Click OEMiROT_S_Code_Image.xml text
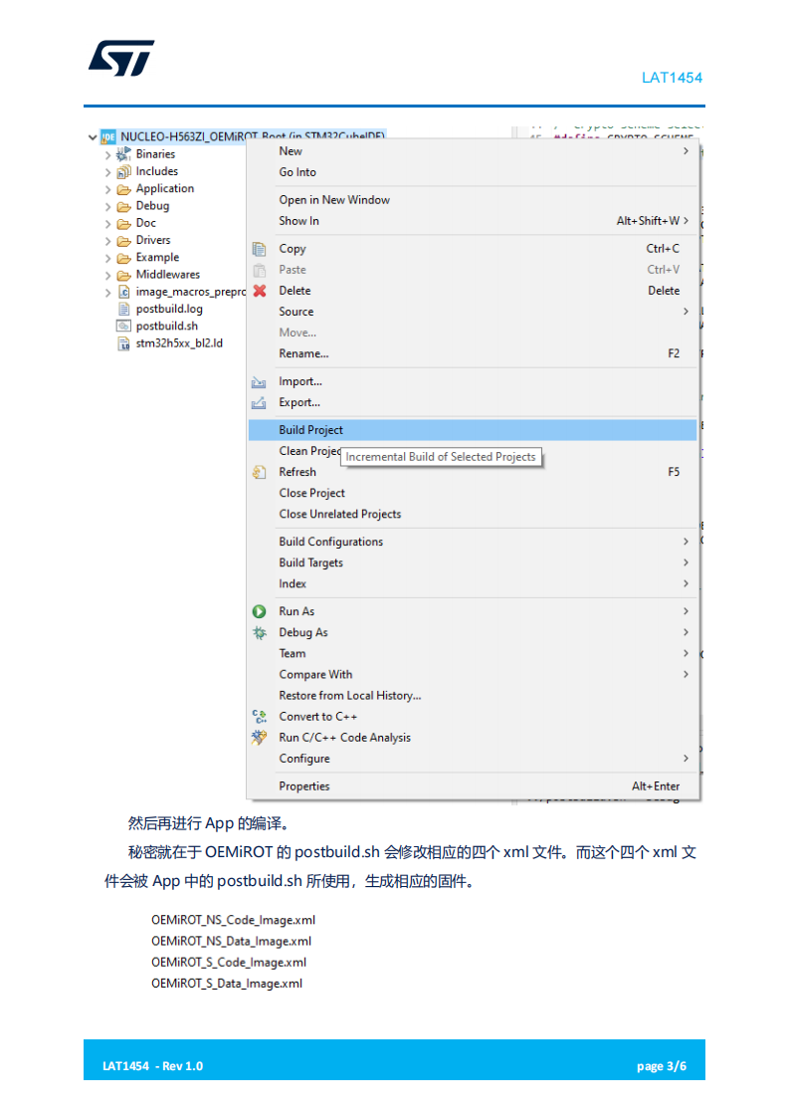 point(229,963)
